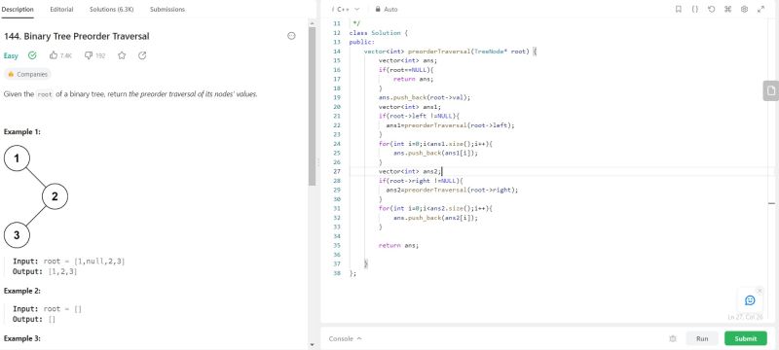Open the C++ language dropdown
The height and width of the screenshot is (350, 779).
[348, 9]
